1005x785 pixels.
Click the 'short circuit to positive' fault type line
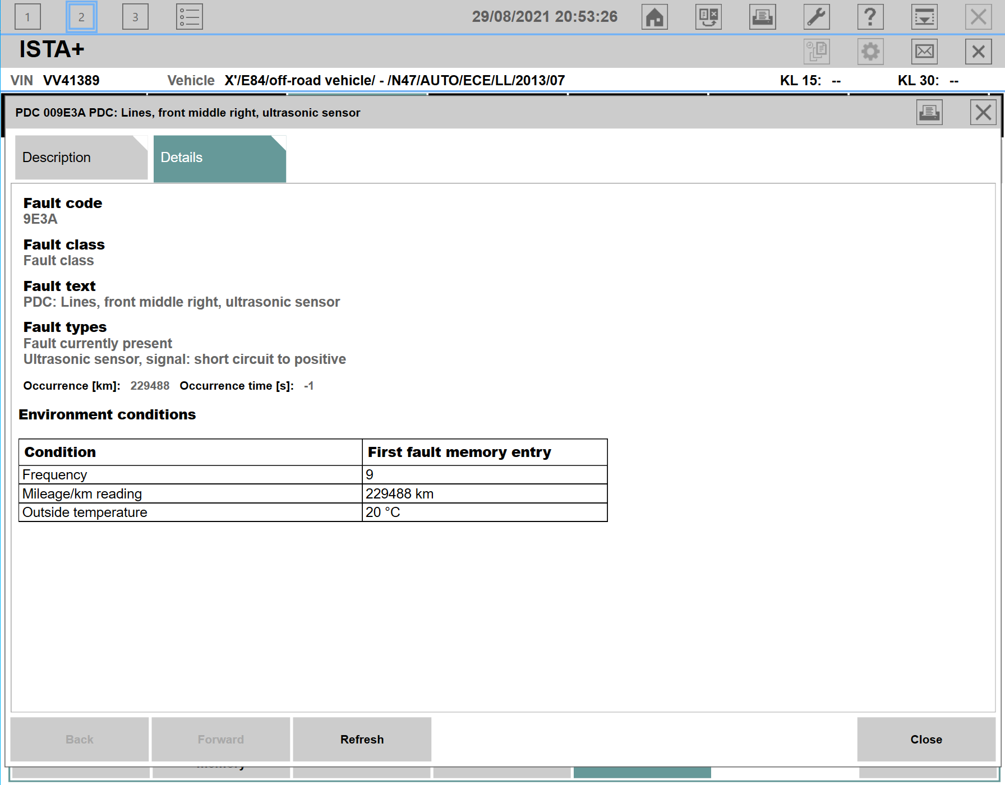click(x=185, y=359)
